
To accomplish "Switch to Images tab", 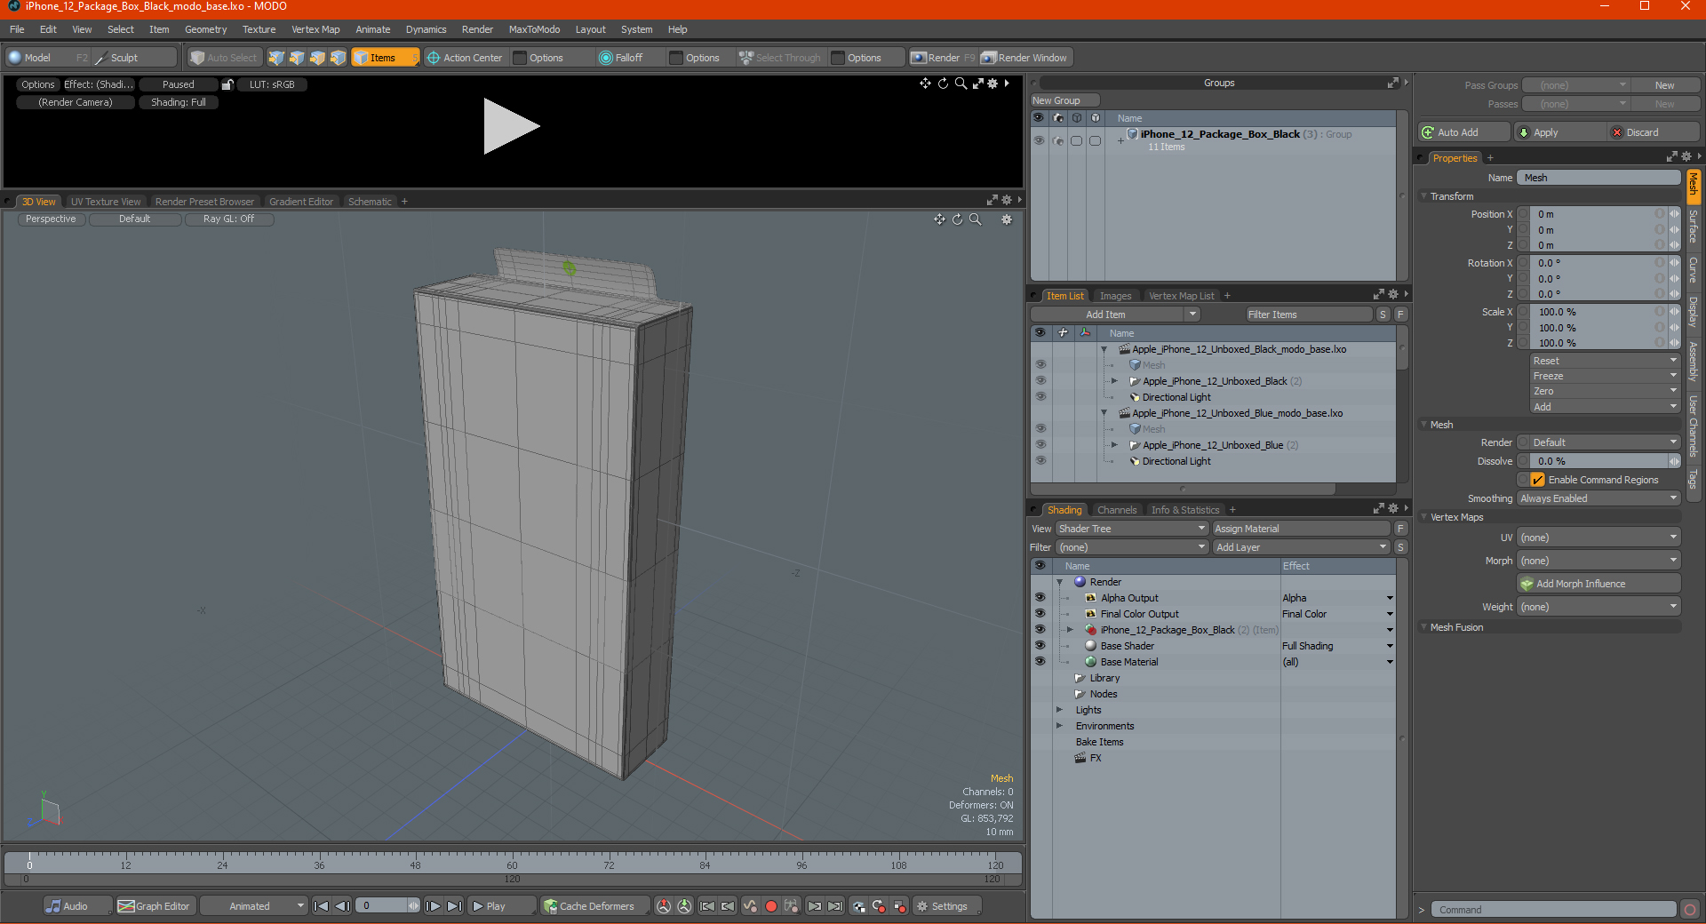I will click(1115, 296).
